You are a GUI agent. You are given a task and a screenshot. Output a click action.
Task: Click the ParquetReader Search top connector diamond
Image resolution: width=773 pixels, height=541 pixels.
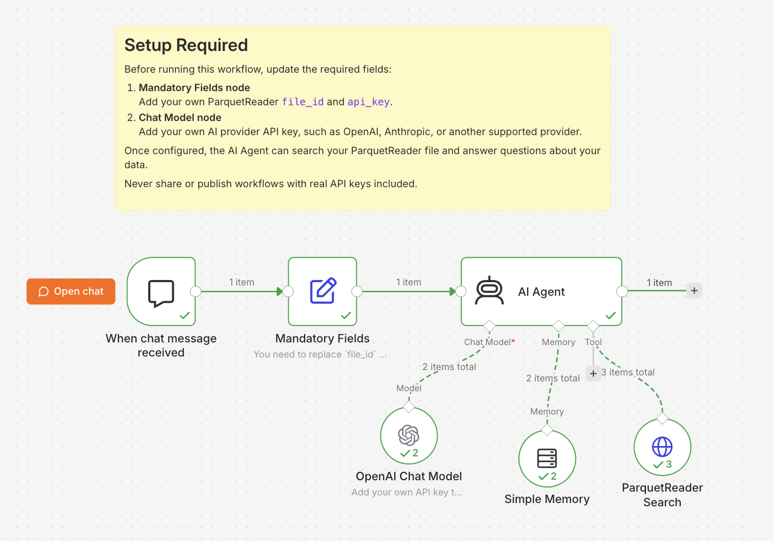pyautogui.click(x=662, y=418)
